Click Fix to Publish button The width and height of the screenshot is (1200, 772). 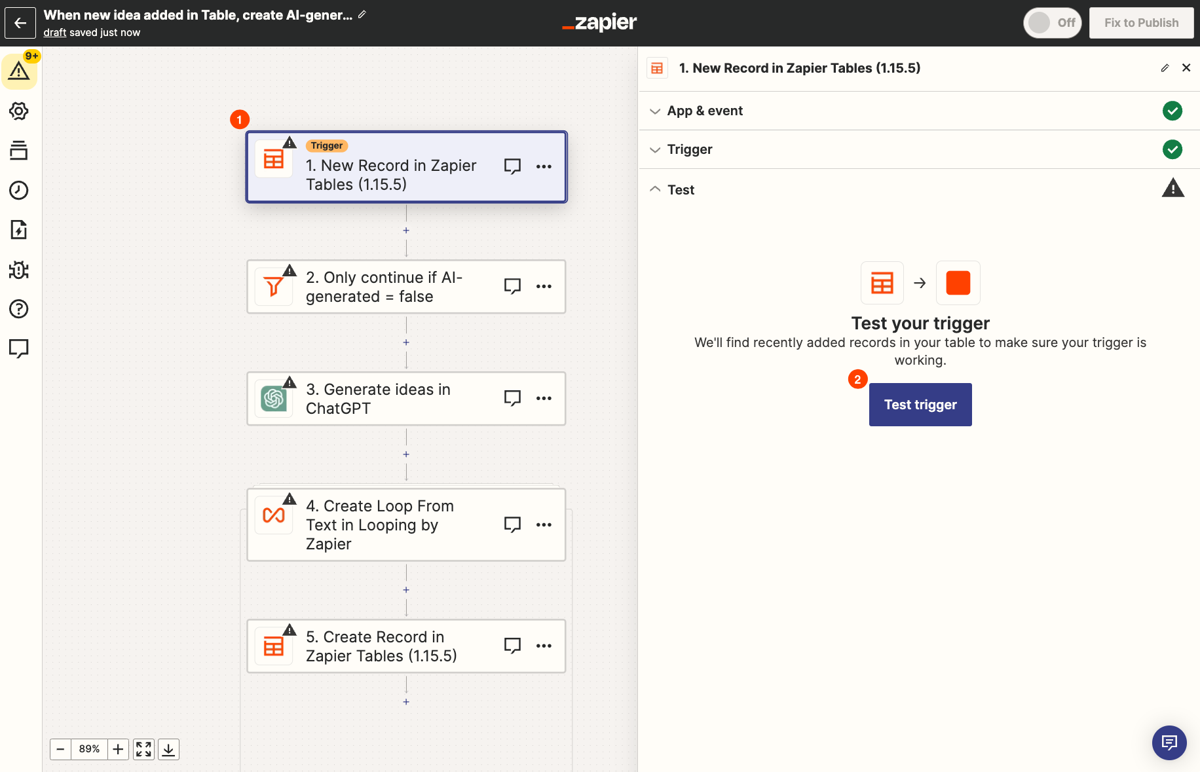point(1141,23)
